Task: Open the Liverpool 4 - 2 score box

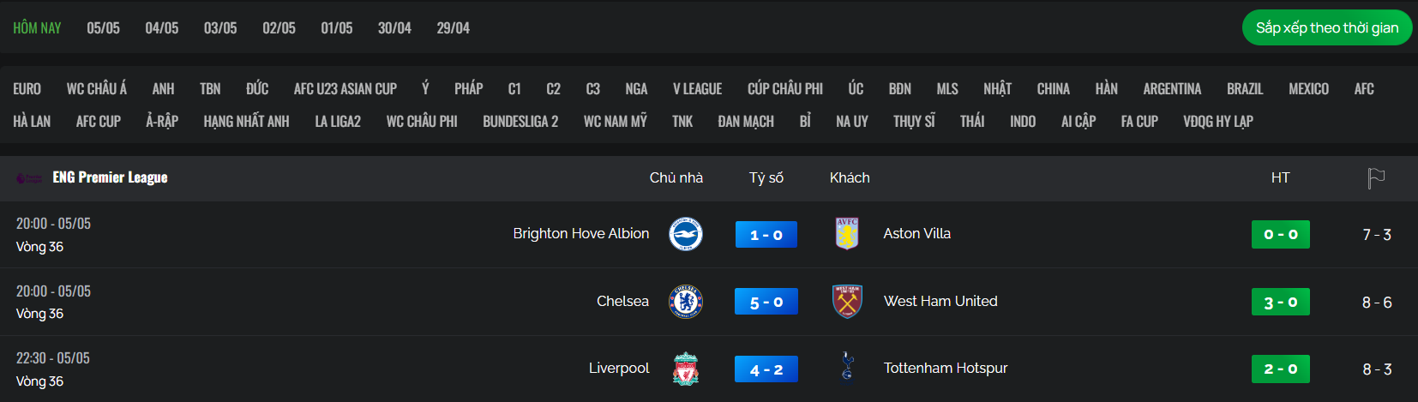Action: [766, 369]
